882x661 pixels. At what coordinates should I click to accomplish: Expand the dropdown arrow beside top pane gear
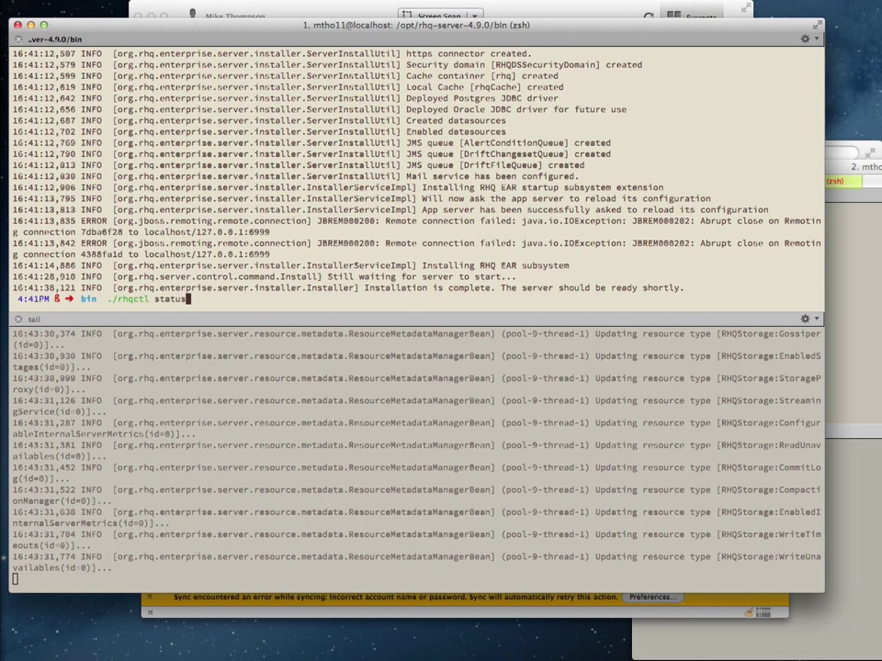coord(817,39)
